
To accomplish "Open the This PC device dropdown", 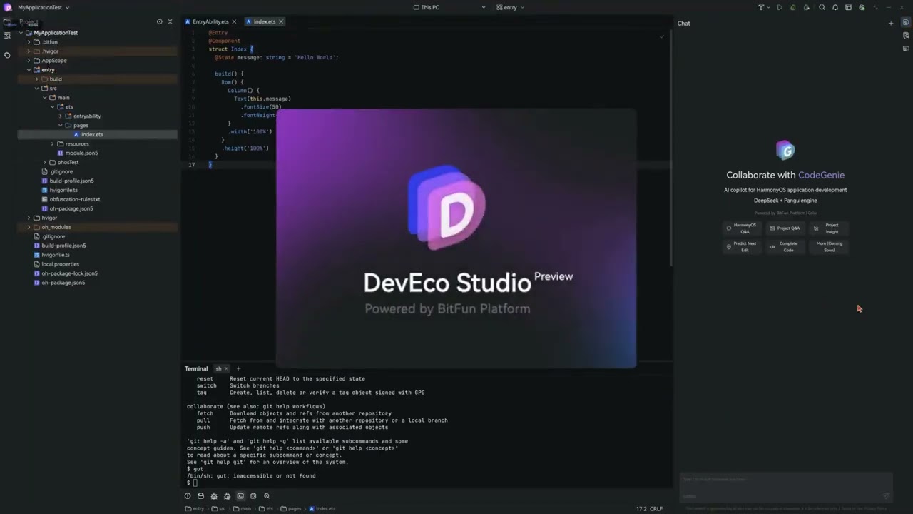I will (449, 7).
